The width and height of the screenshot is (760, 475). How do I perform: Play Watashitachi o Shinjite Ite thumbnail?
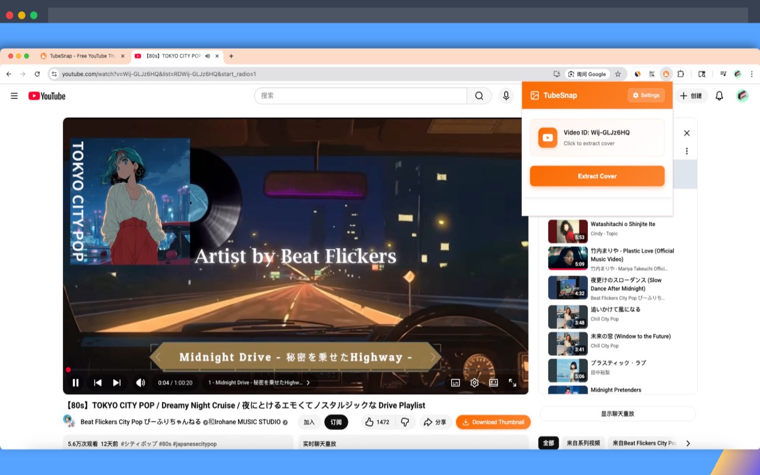[568, 231]
